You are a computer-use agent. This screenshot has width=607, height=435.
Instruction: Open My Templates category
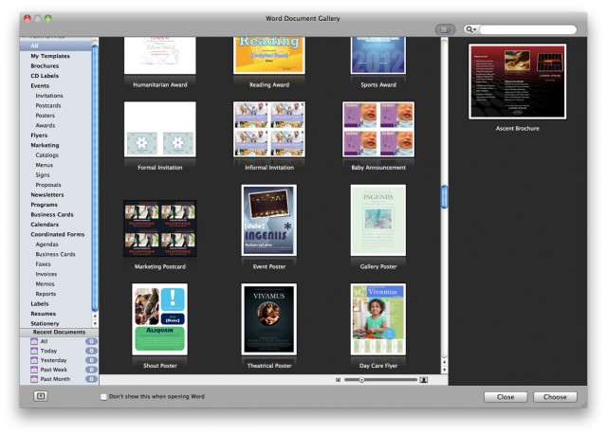50,56
